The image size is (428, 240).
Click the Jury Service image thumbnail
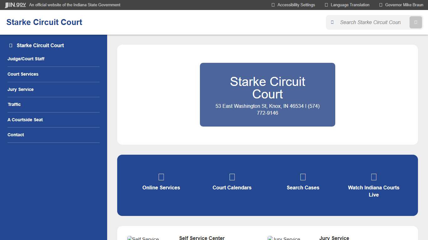click(284, 238)
